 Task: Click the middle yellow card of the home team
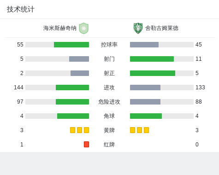coord(79,130)
